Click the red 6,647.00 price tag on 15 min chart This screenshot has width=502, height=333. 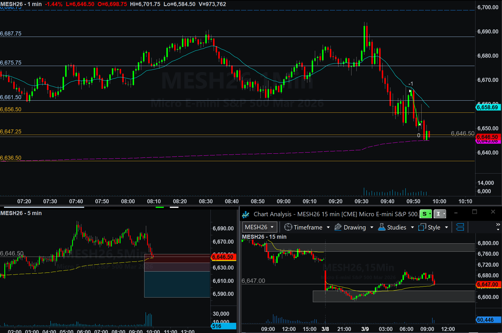[x=488, y=284]
